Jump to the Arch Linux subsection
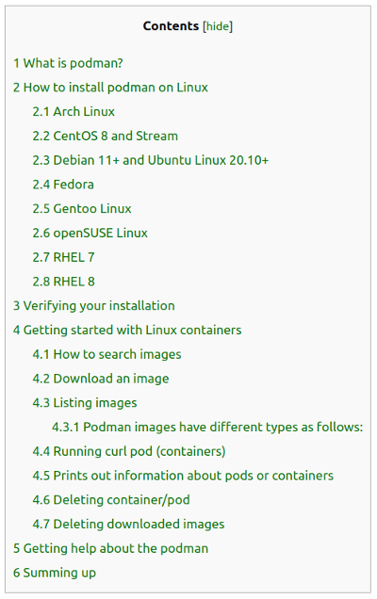This screenshot has height=599, width=377. pos(74,111)
